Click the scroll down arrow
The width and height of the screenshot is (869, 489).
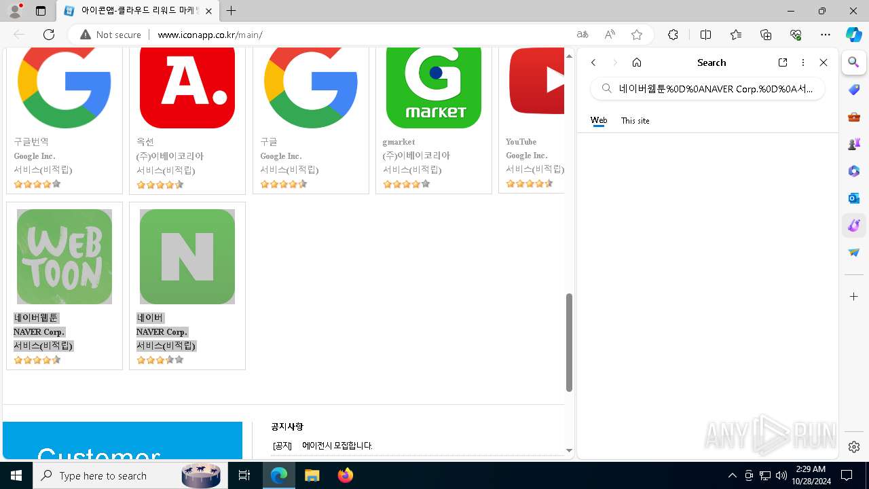coord(570,450)
